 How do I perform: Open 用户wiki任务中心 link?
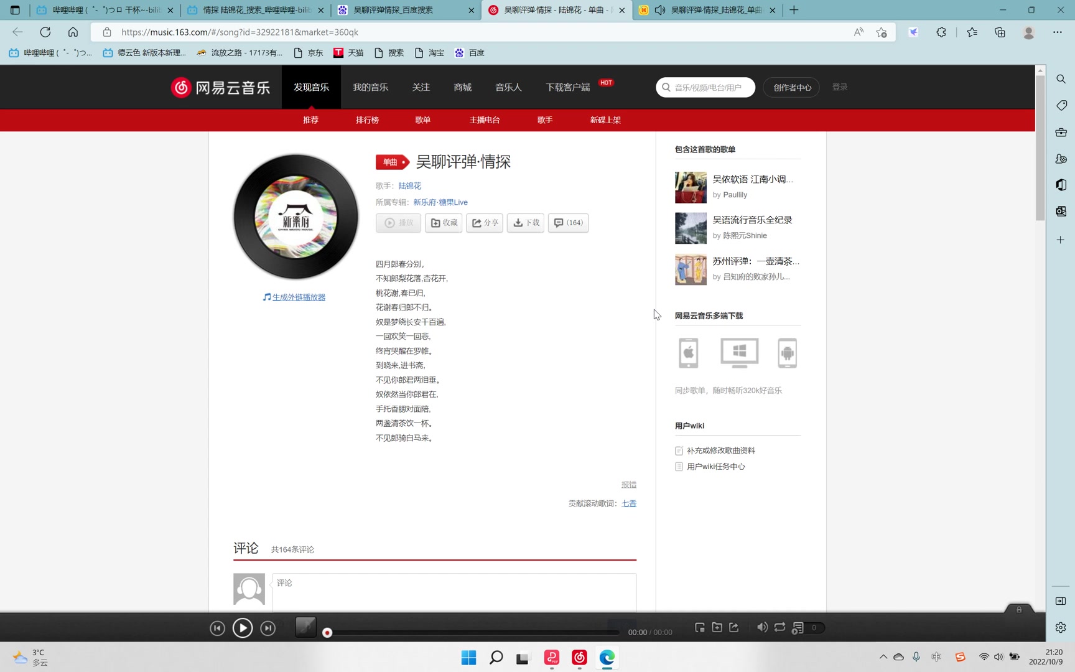click(x=716, y=467)
